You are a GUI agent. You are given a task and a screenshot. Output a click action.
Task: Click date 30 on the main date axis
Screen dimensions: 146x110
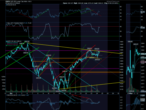(118, 93)
